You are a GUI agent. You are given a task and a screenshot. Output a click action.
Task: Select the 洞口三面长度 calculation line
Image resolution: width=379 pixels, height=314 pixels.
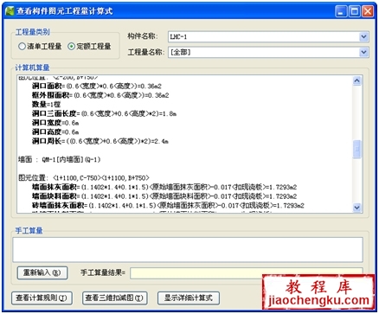[104, 113]
